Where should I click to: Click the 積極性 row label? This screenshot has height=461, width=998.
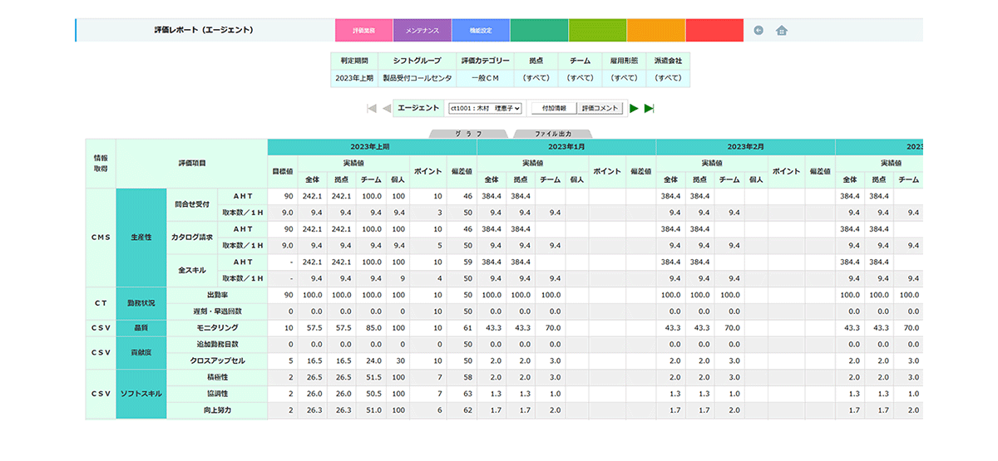(218, 377)
